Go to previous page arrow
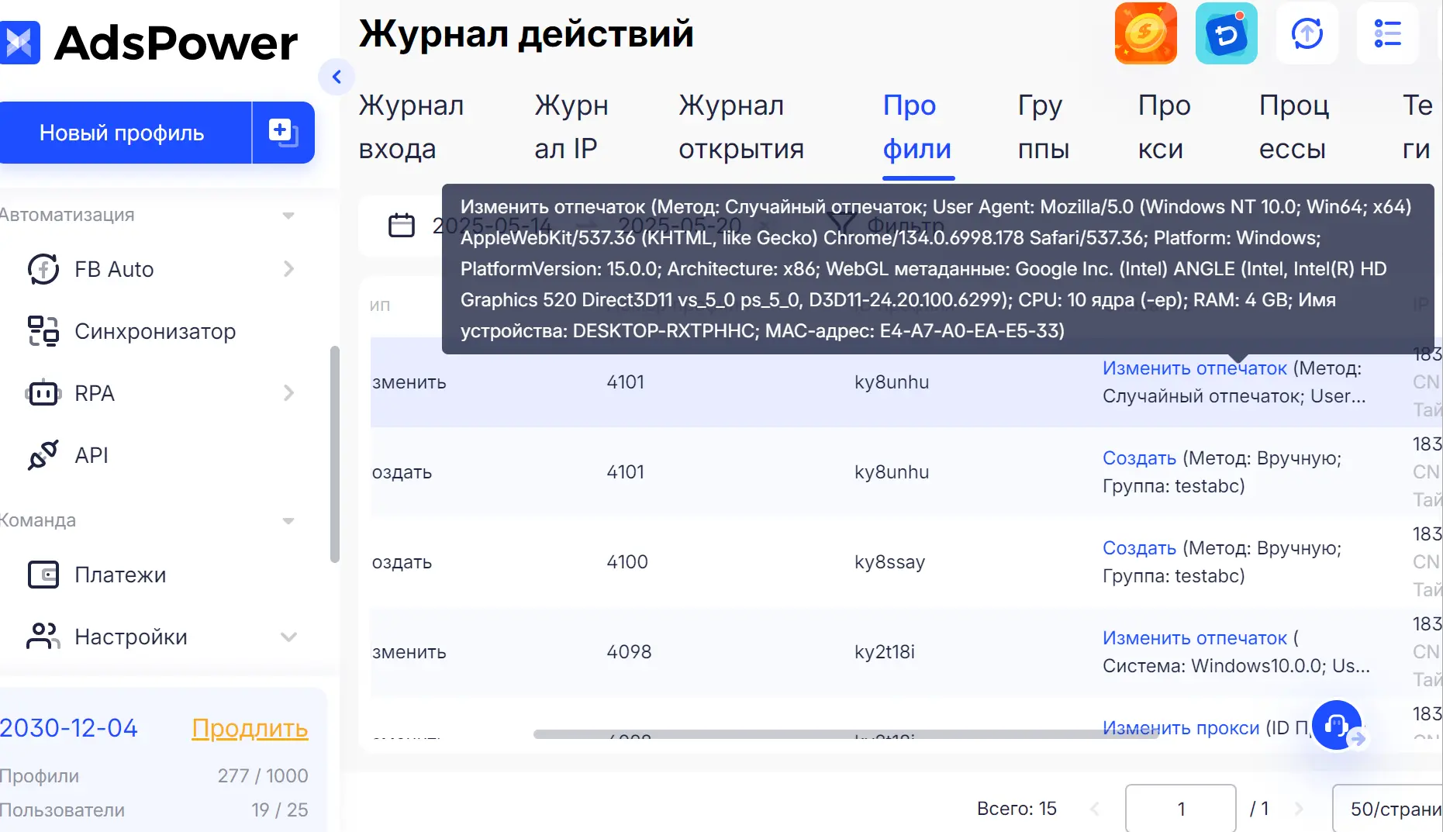This screenshot has width=1443, height=832. coord(1095,809)
